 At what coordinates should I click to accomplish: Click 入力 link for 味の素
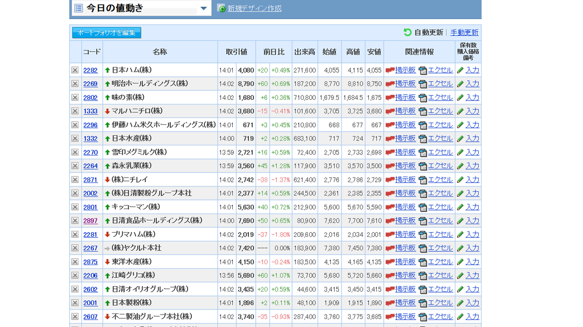pos(472,98)
